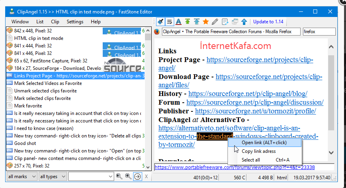
Task: Click the overlapping windows icon
Action: pos(235,22)
